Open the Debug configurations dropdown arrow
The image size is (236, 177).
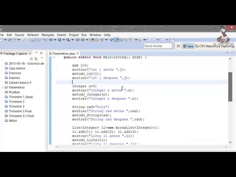pos(55,40)
